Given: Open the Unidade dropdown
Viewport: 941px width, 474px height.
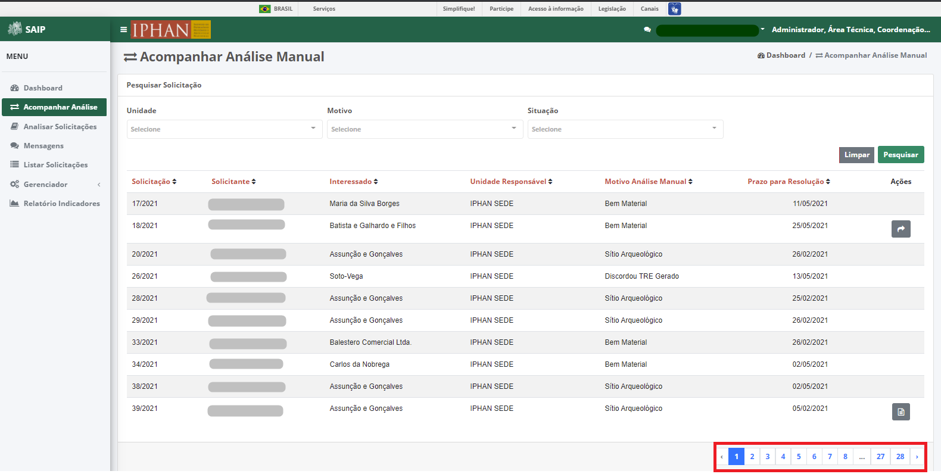Looking at the screenshot, I should [225, 129].
